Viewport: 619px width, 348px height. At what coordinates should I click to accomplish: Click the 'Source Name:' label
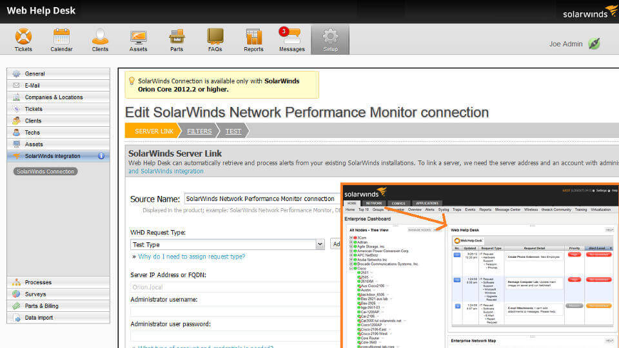155,199
